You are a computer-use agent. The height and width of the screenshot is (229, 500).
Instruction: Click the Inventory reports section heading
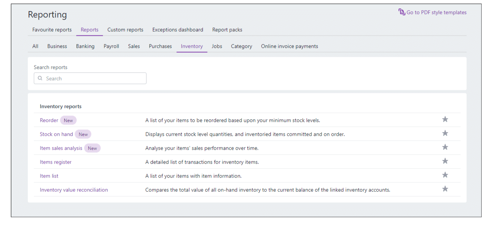[61, 106]
